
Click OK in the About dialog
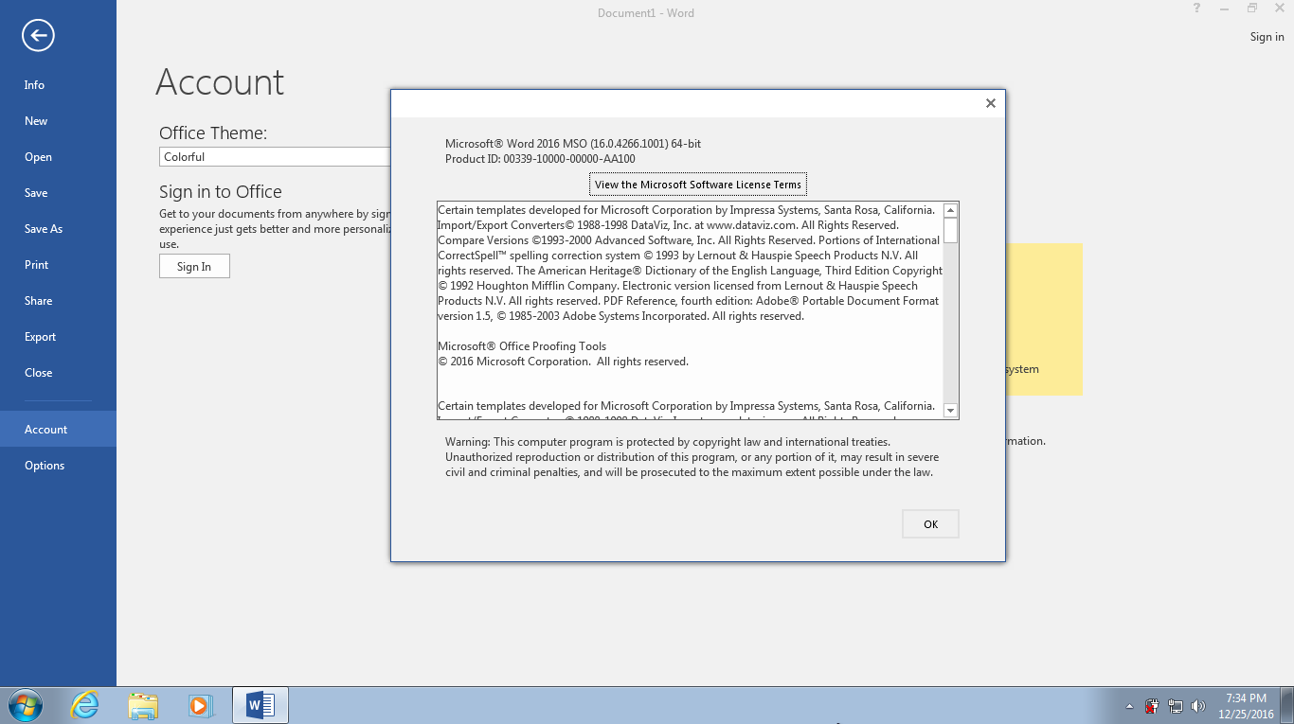(x=930, y=524)
